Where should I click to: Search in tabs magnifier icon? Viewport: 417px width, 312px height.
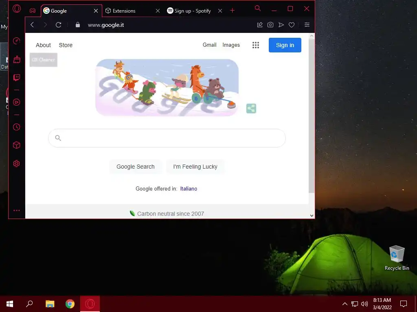[257, 8]
